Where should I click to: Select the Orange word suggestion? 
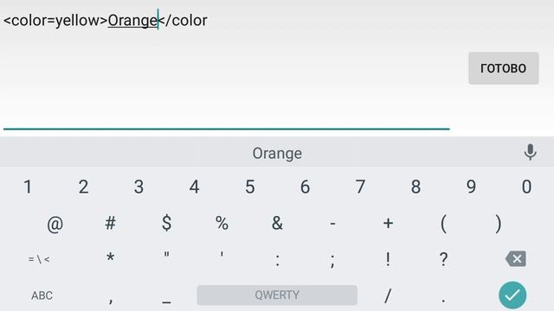277,154
